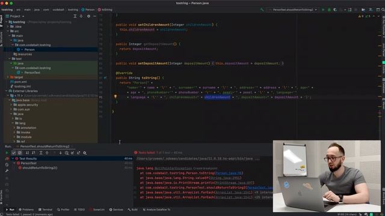Viewport: 385px width, 216px height.
Task: Sort test results alphabetically
Action: (27, 153)
